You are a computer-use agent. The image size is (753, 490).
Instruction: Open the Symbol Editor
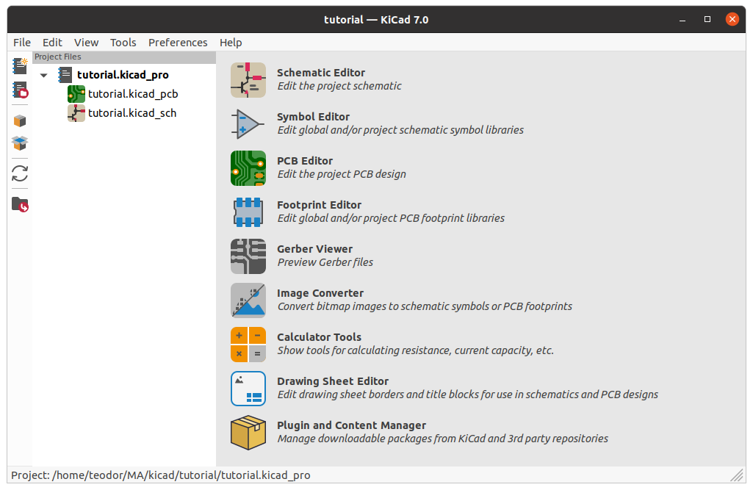(x=248, y=123)
